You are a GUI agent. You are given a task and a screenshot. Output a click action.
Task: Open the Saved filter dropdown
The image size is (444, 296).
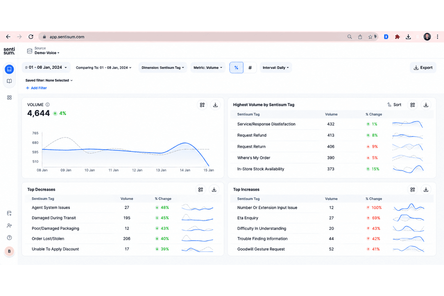pyautogui.click(x=49, y=80)
